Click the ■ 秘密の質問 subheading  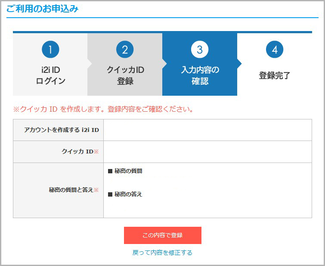pyautogui.click(x=125, y=171)
